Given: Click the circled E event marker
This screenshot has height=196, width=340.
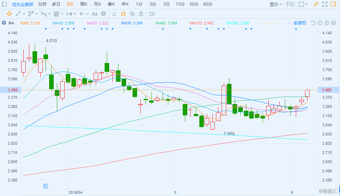Looking at the screenshot, I should (x=46, y=186).
